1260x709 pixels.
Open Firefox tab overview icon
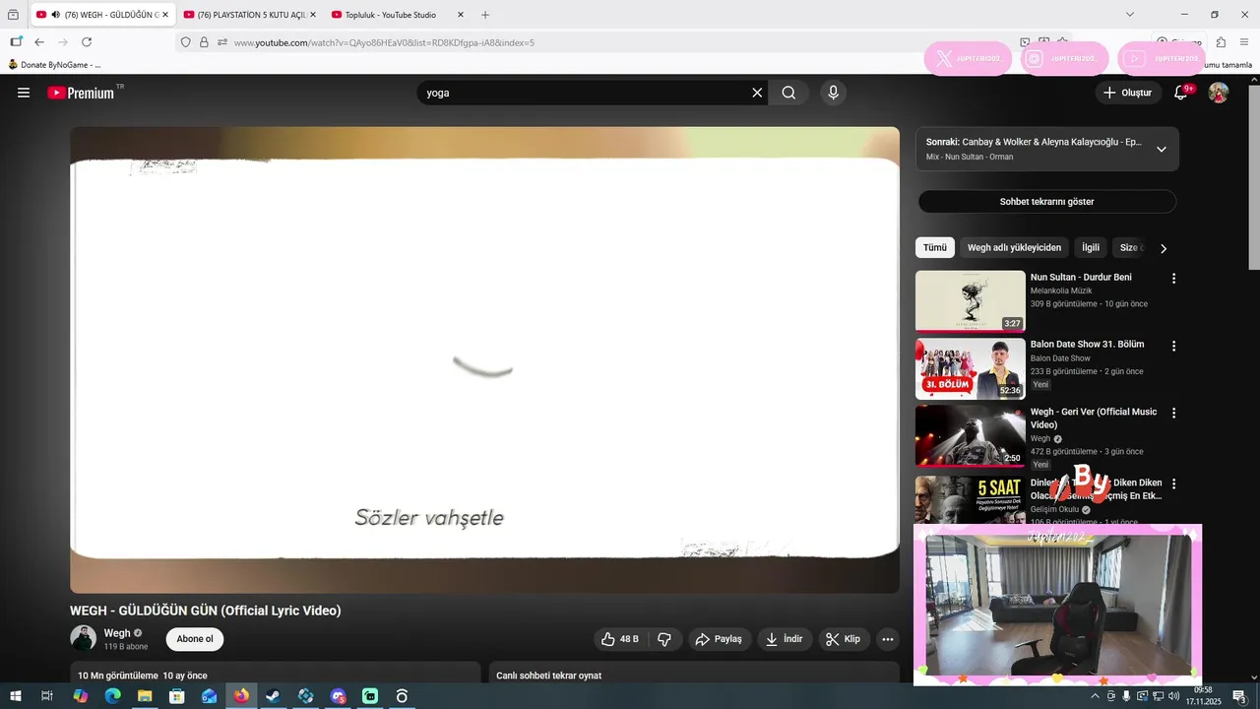13,15
